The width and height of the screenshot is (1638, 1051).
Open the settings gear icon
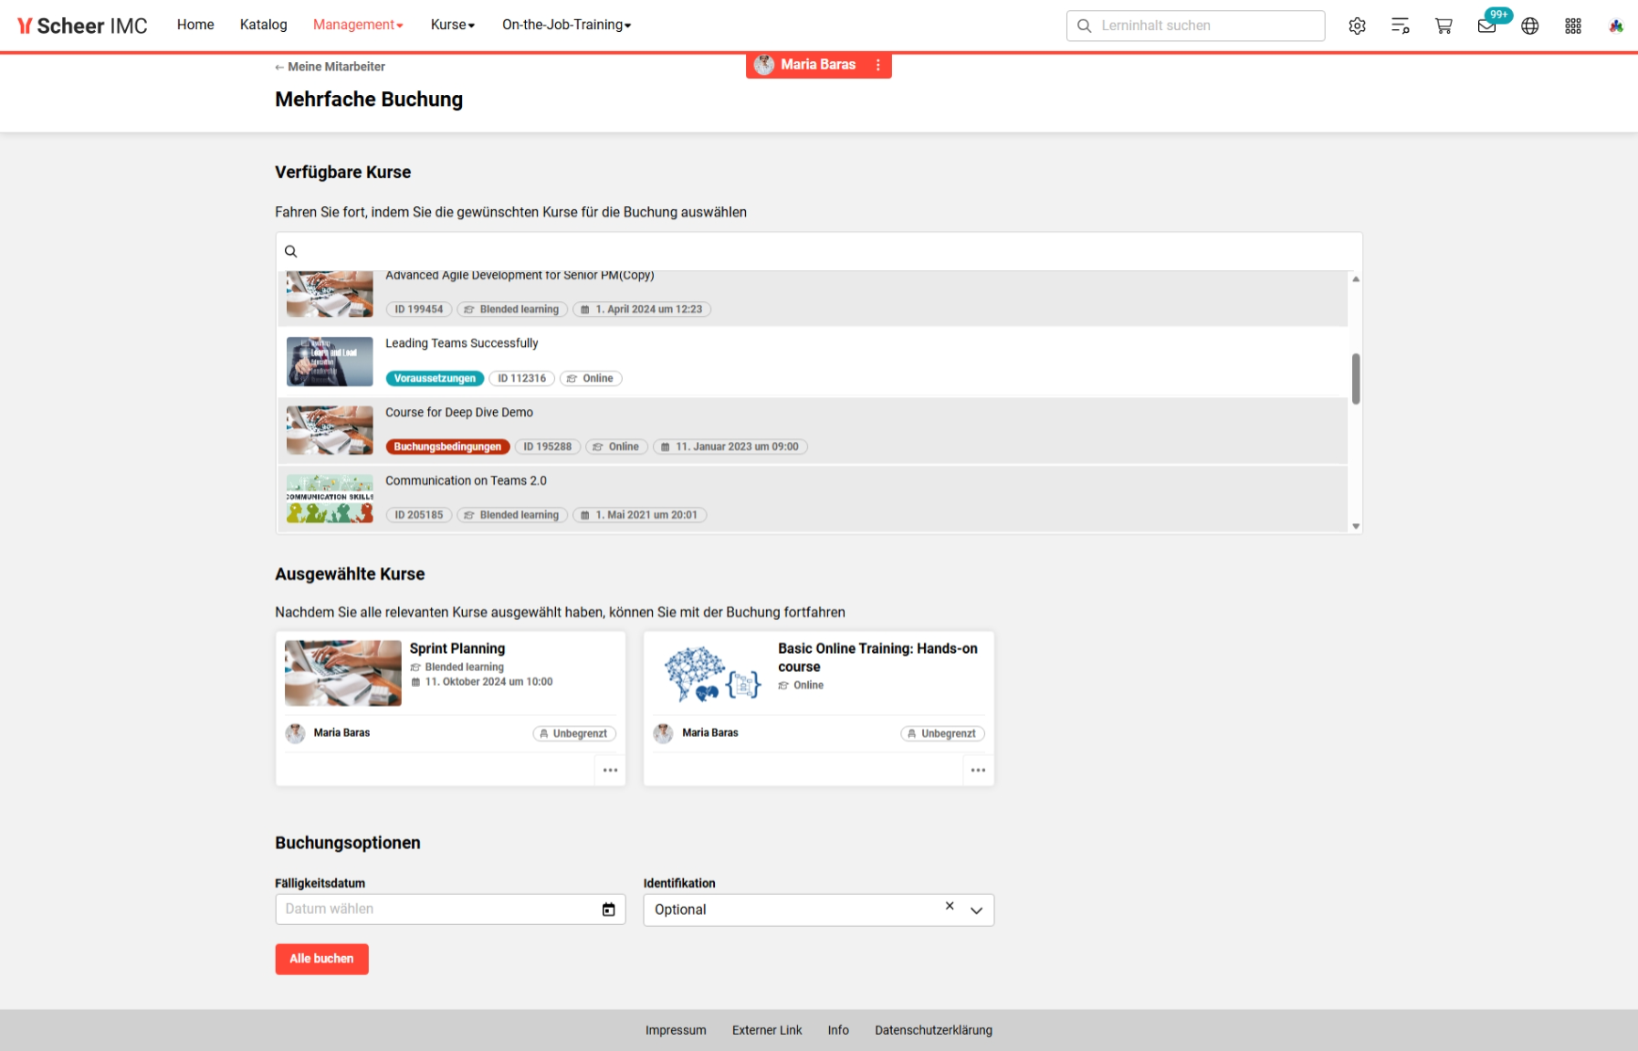click(1357, 26)
